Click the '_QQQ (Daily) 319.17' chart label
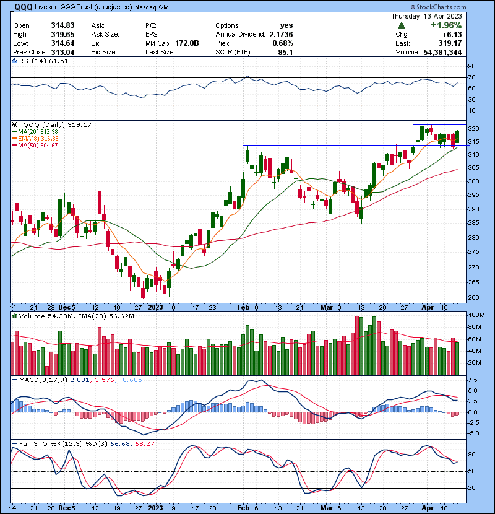495x514 pixels. pyautogui.click(x=55, y=124)
